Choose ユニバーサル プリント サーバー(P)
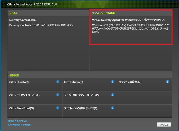The image size is (179, 131). point(81,95)
